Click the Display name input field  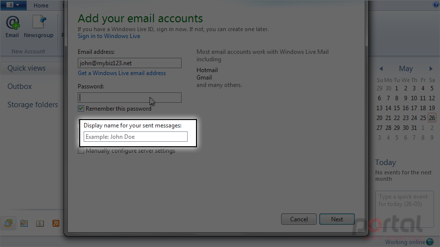(x=136, y=137)
